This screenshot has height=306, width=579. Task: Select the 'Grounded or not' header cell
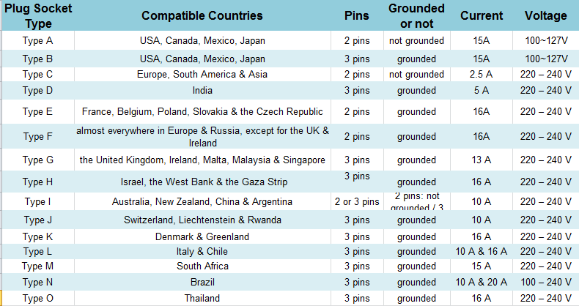(x=416, y=15)
